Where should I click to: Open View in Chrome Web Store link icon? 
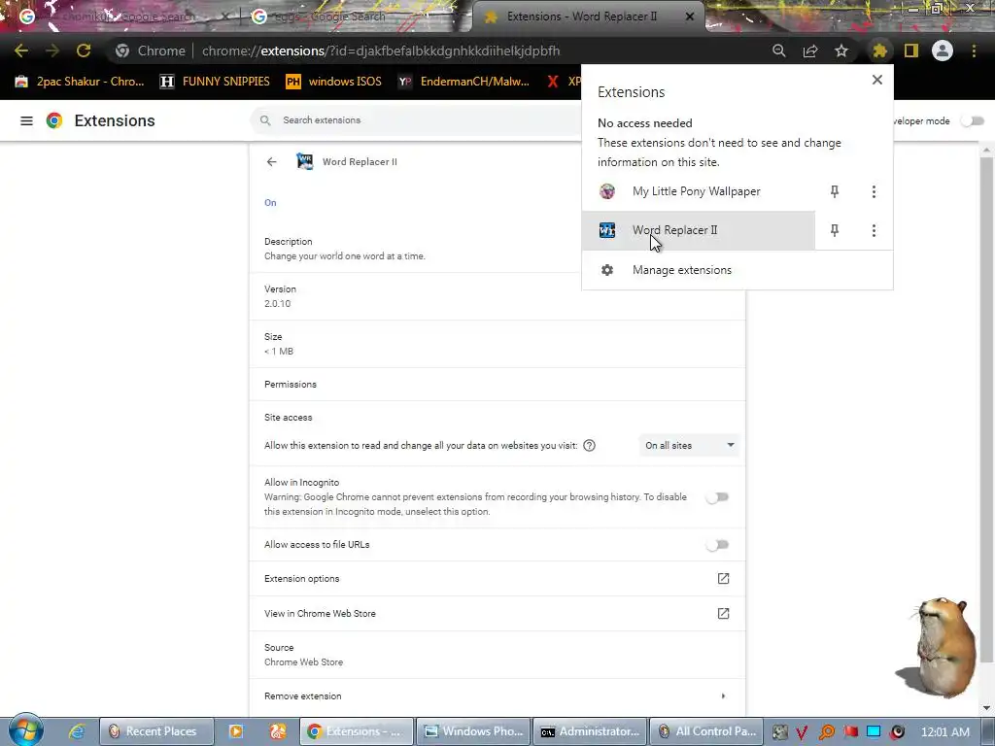point(723,614)
